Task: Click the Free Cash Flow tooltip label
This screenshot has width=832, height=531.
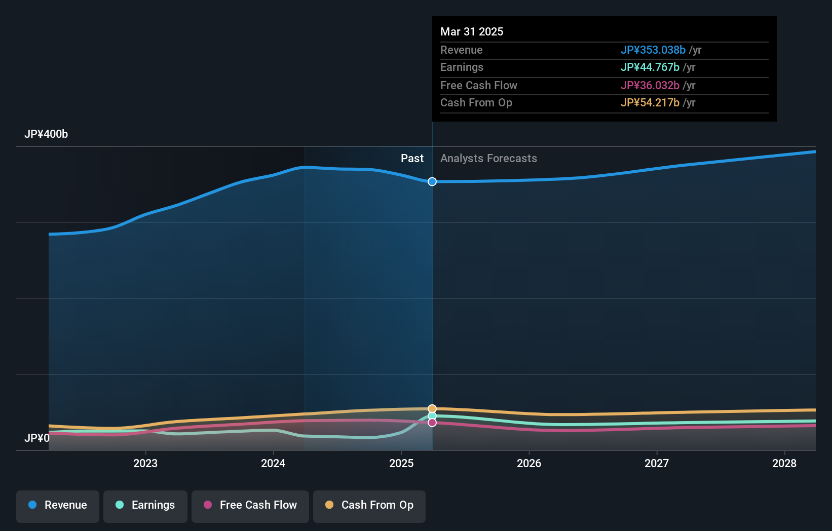Action: (x=479, y=86)
